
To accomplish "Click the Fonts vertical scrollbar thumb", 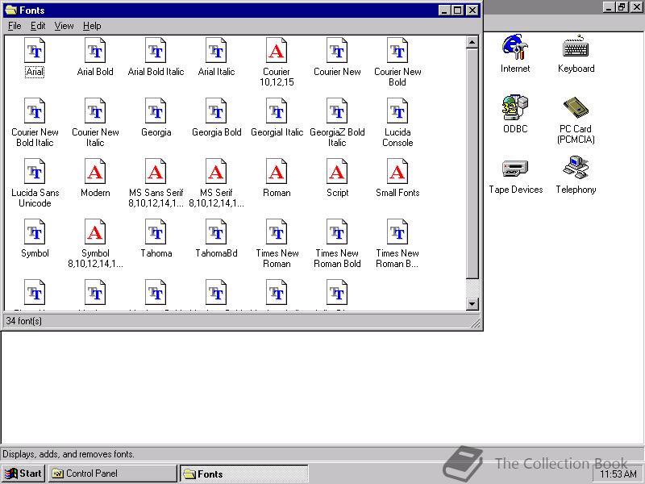I will 472,164.
